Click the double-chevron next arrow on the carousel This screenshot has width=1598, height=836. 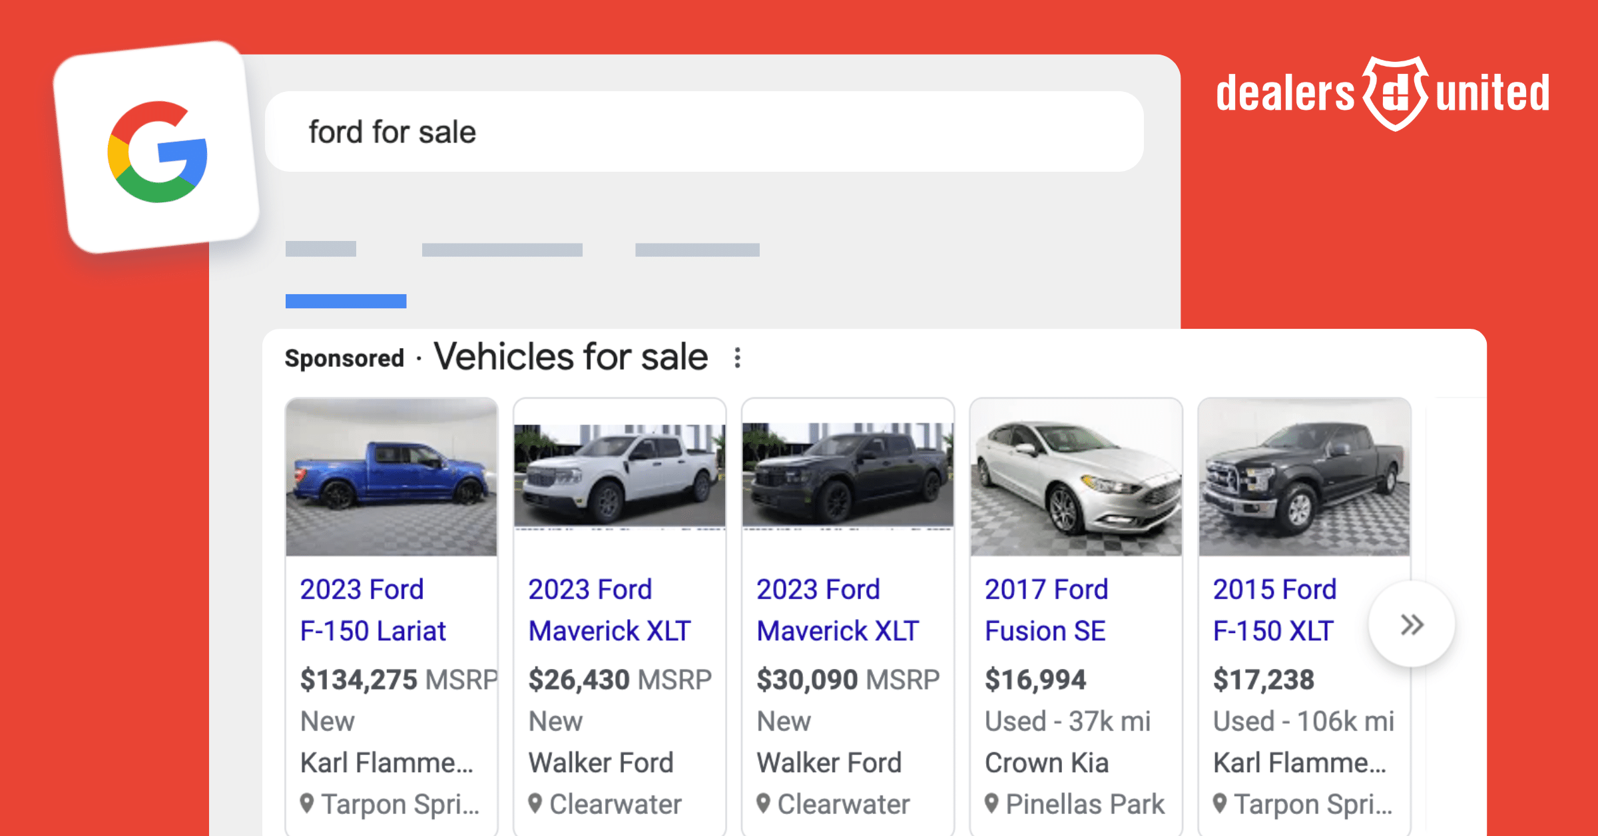(x=1412, y=624)
